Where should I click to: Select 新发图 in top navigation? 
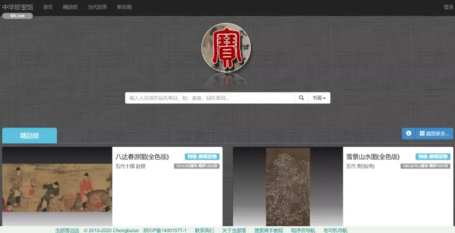tap(124, 7)
